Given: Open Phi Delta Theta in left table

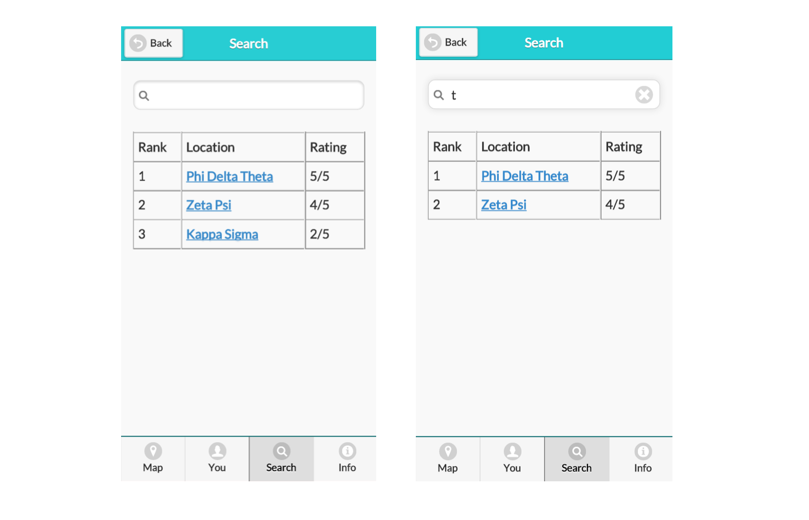Looking at the screenshot, I should 229,176.
